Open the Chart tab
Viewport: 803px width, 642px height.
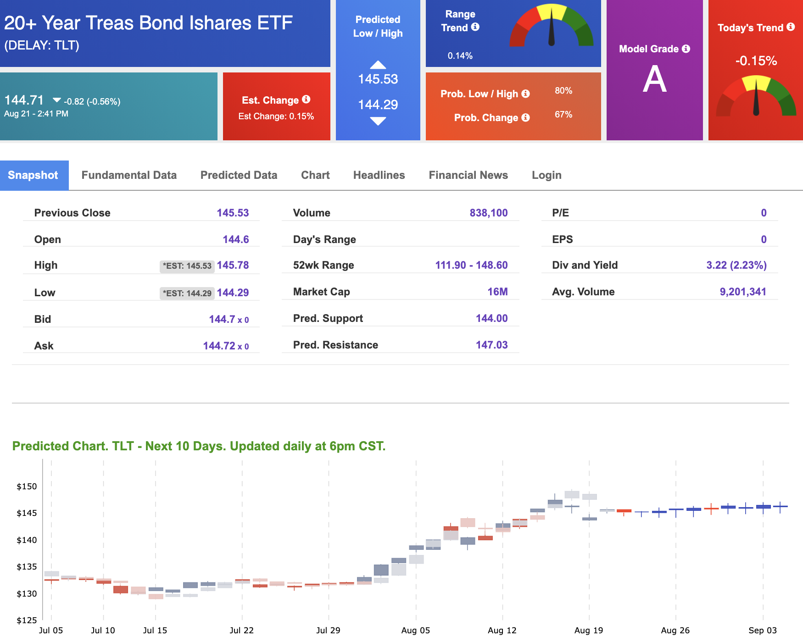coord(315,175)
